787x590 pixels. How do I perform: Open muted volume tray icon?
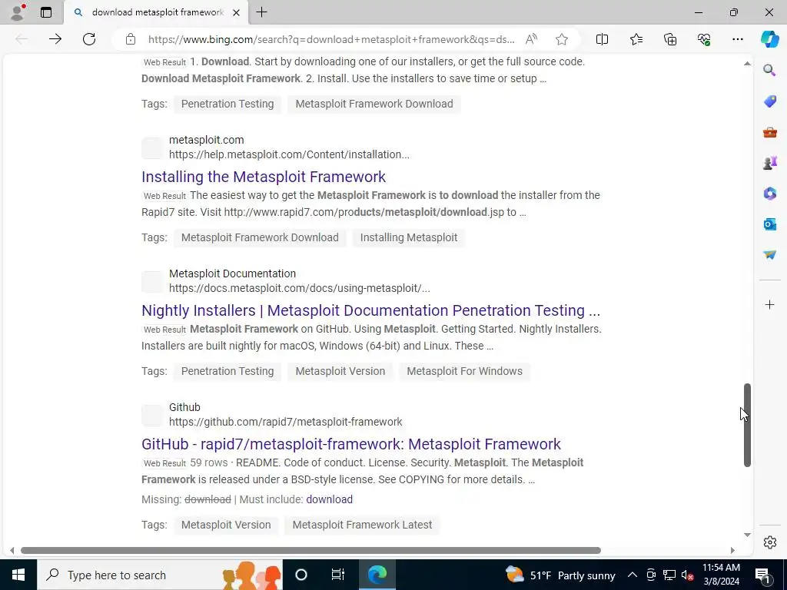click(688, 575)
